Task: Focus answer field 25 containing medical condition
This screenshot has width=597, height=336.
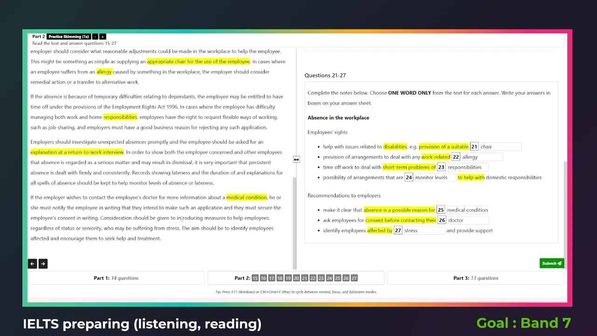Action: click(x=467, y=210)
